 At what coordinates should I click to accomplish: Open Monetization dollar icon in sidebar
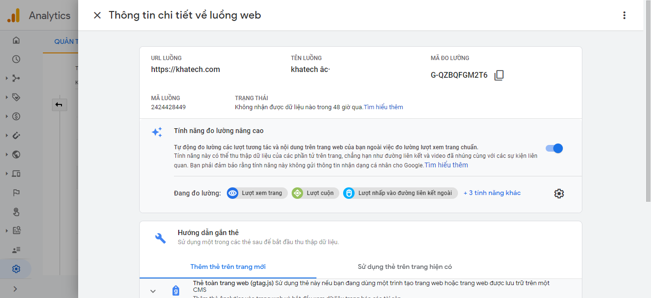click(16, 116)
